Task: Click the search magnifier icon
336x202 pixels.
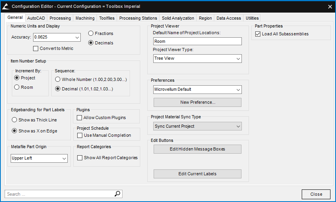Action: 117,194
